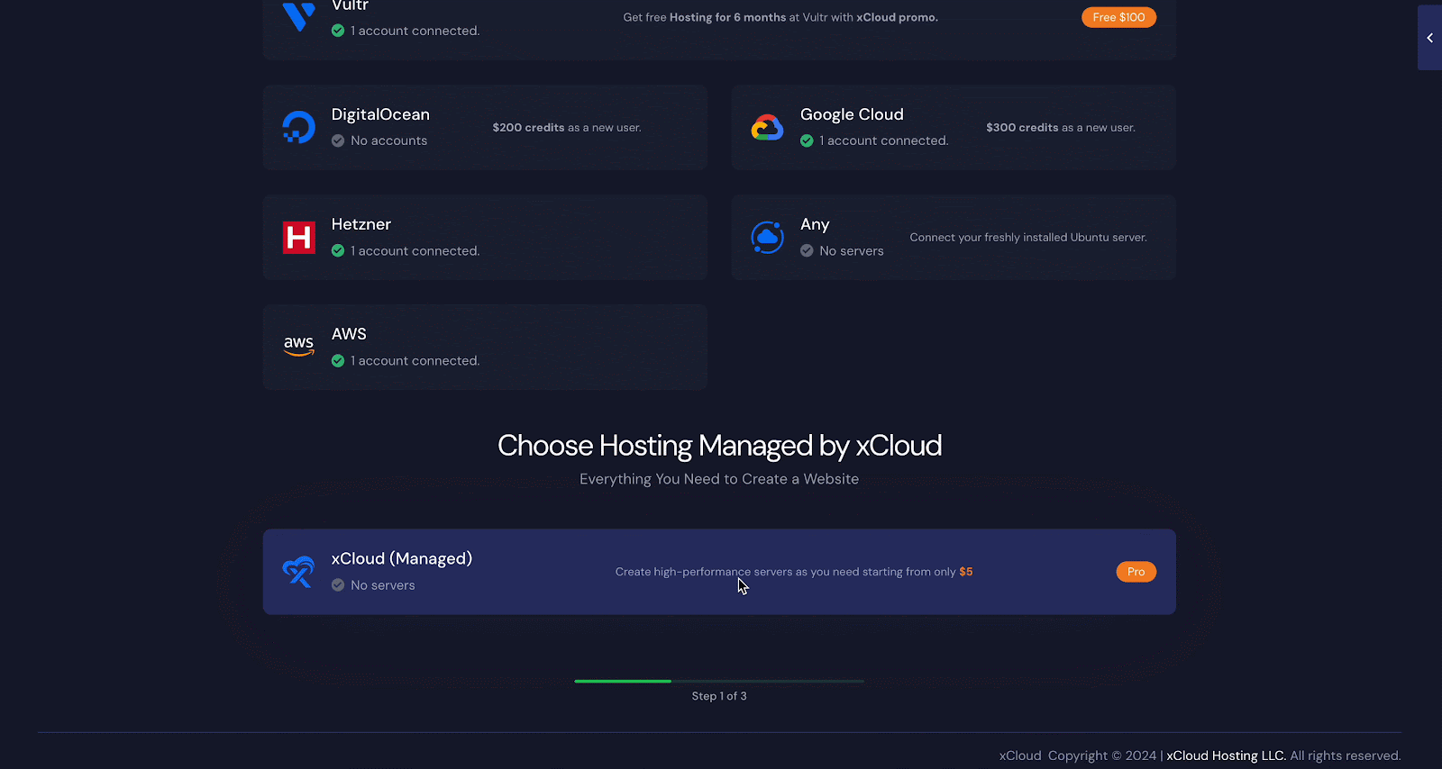Click the Free $100 badge
The width and height of the screenshot is (1442, 769).
click(1118, 17)
